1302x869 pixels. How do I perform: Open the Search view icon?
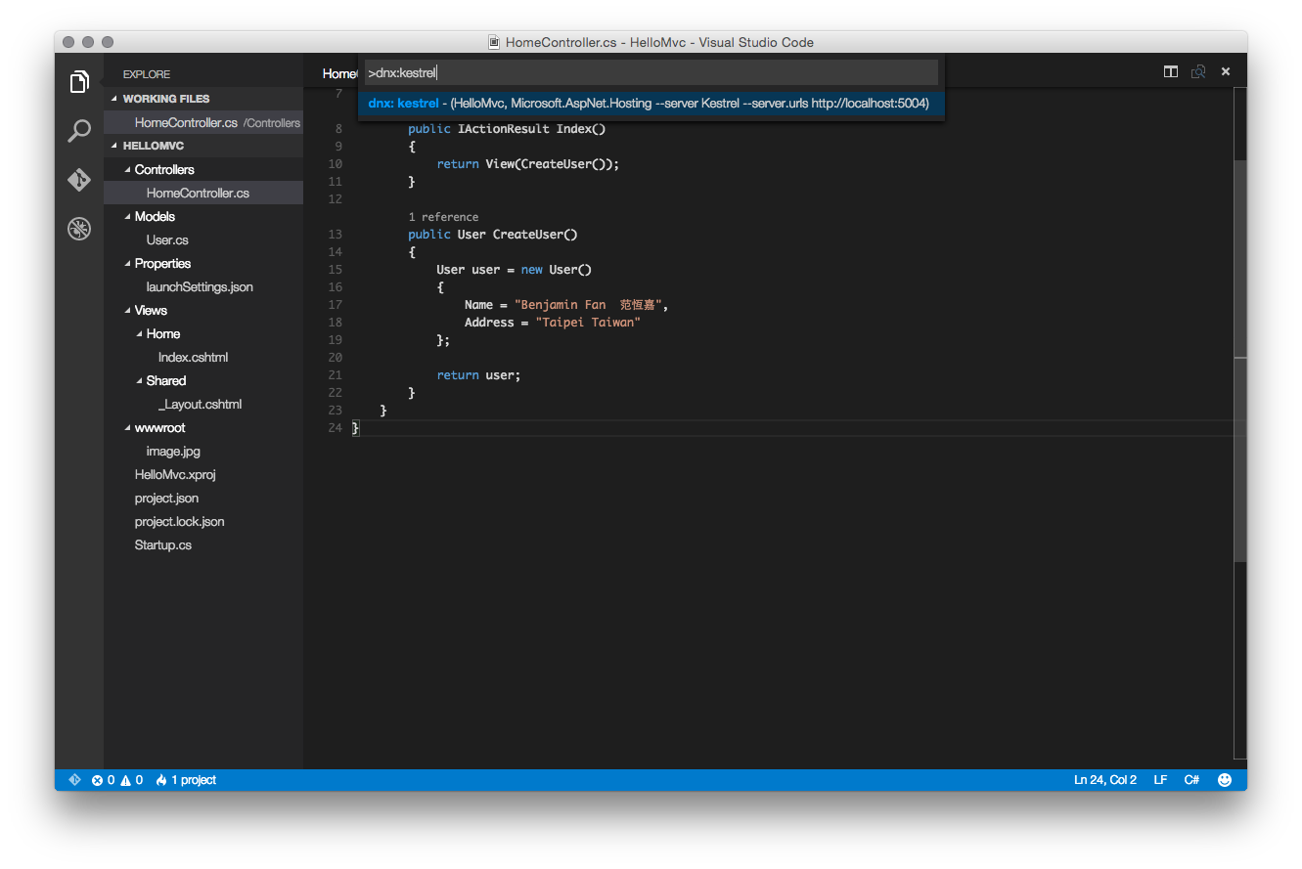[x=79, y=131]
